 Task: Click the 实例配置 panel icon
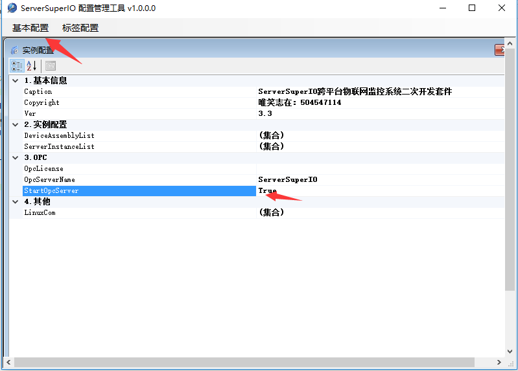coord(14,50)
